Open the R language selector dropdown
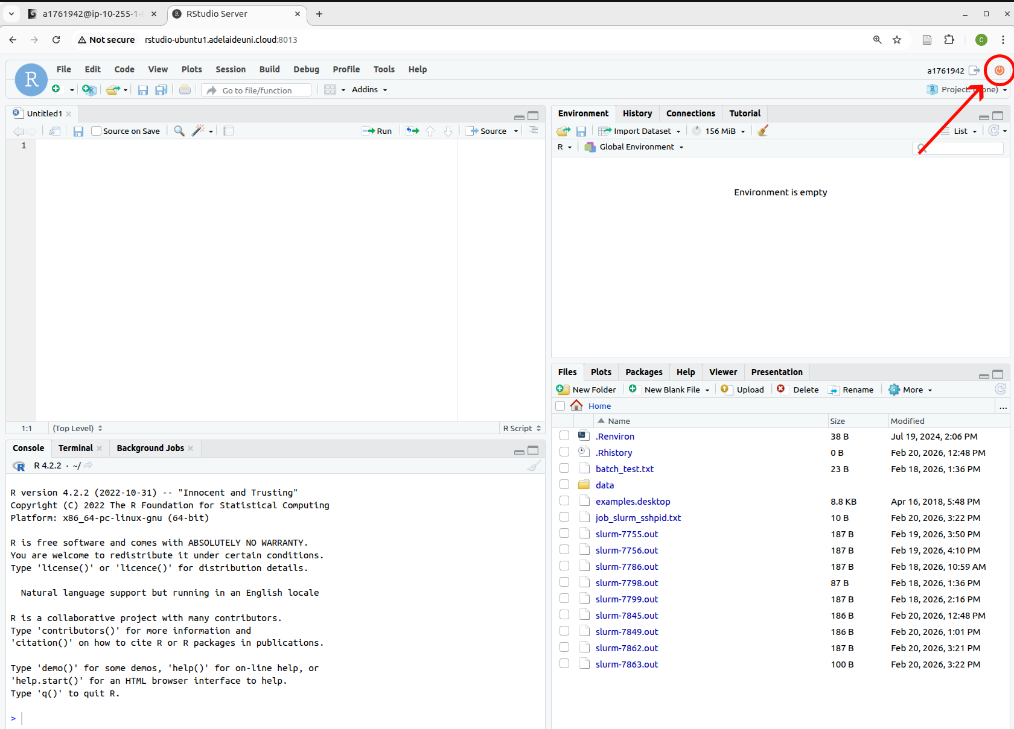Image resolution: width=1014 pixels, height=729 pixels. (x=564, y=147)
